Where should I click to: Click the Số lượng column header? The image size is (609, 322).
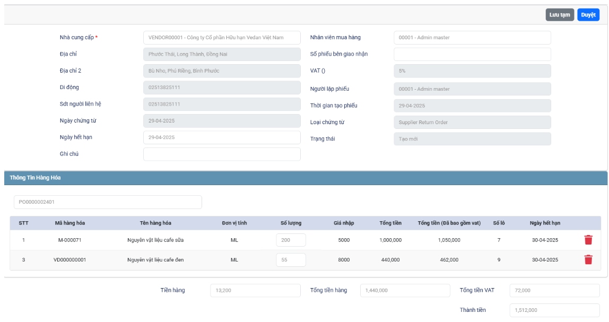(x=291, y=223)
